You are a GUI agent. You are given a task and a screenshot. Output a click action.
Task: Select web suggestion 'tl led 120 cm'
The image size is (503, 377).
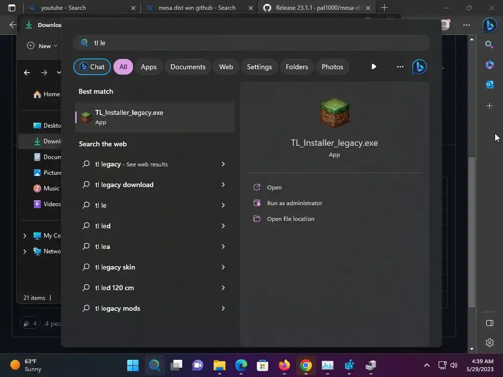(x=155, y=288)
